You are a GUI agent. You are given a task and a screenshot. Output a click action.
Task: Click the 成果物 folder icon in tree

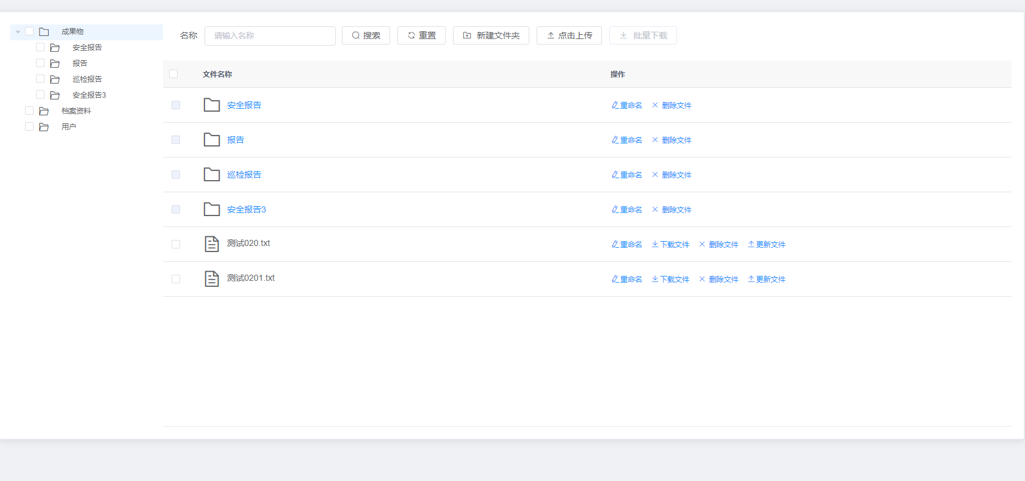[44, 32]
